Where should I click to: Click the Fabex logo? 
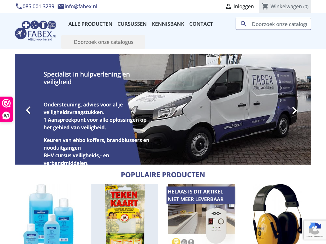36,31
